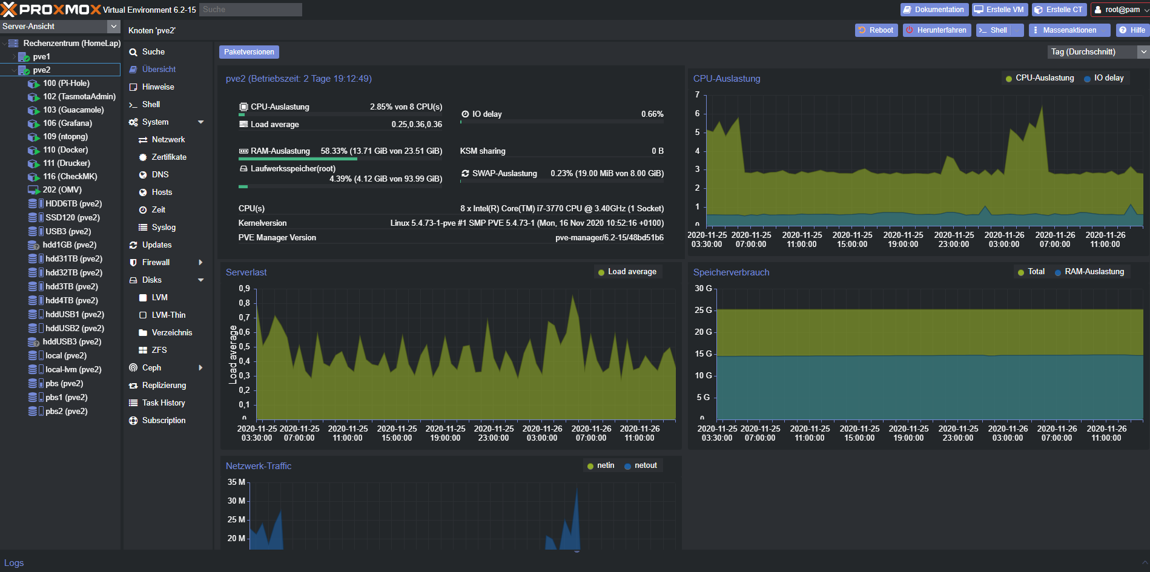Click the Hosts globe icon

[x=143, y=192]
